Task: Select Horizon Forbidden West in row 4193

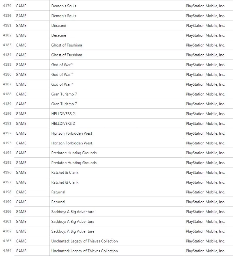Action: pyautogui.click(x=72, y=143)
